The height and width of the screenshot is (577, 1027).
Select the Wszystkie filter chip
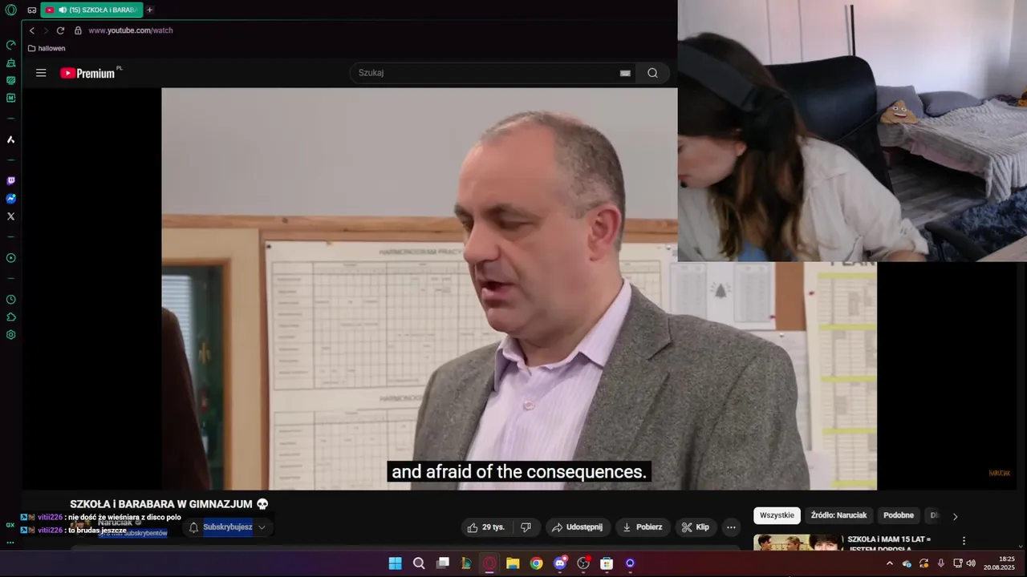(777, 515)
